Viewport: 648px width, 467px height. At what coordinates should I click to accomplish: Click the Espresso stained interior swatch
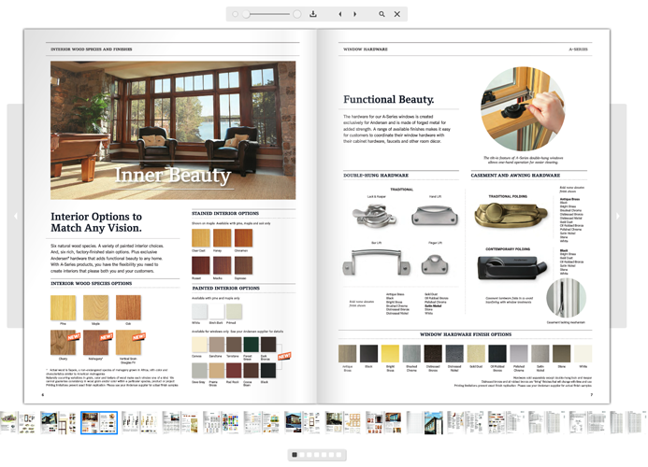coord(243,265)
